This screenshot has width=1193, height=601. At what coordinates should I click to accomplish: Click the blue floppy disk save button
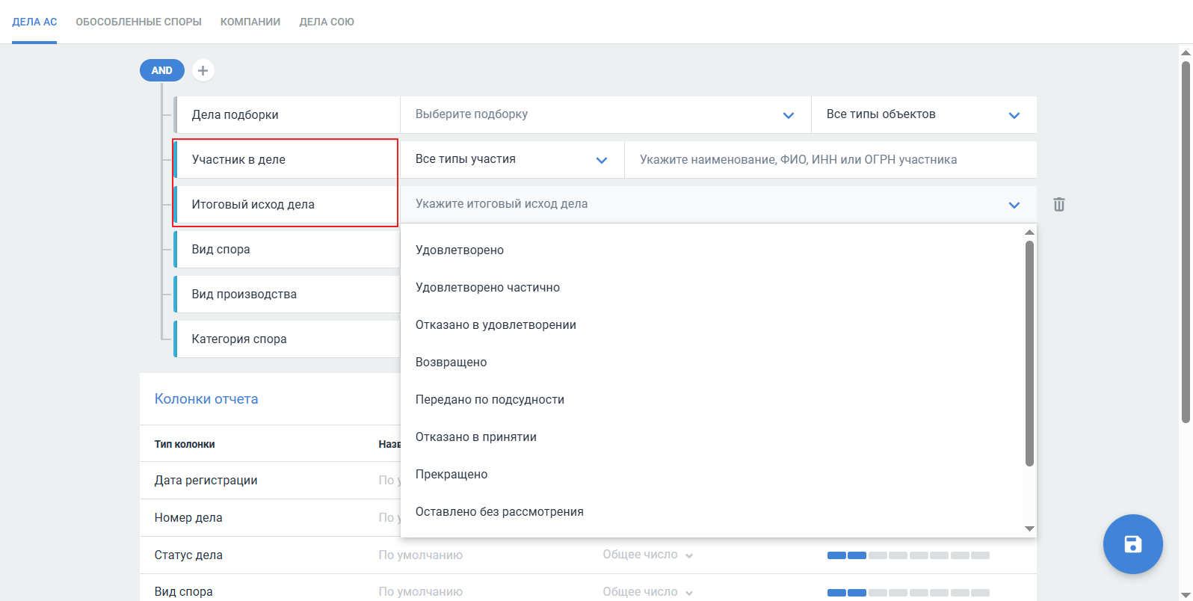[1132, 544]
